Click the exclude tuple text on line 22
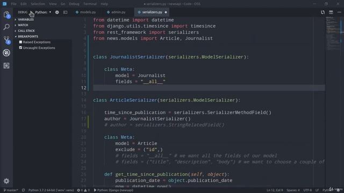The image size is (344, 193). (x=139, y=150)
